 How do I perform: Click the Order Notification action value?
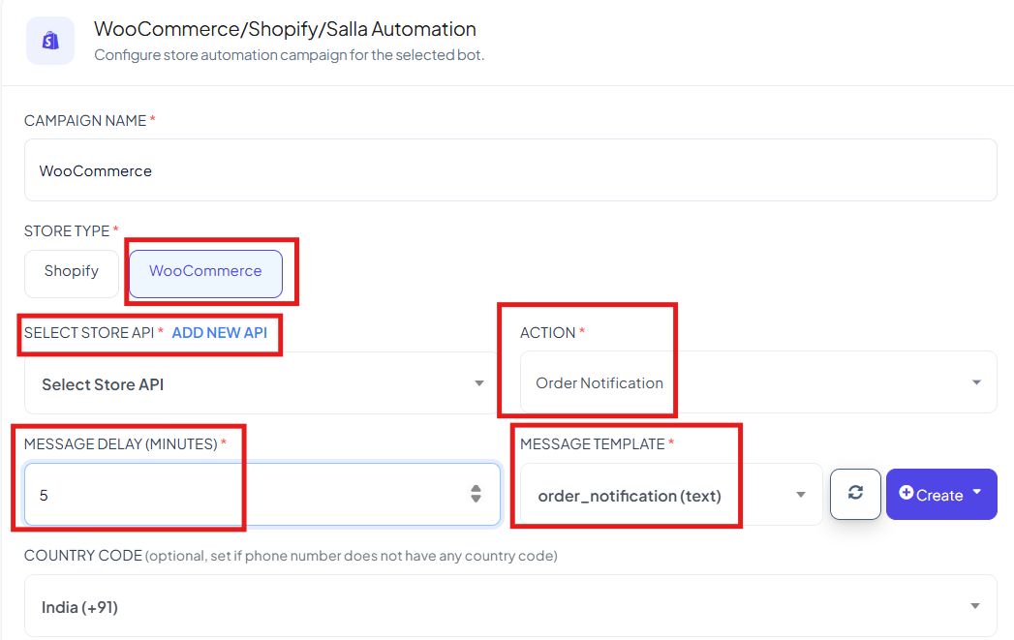pos(599,383)
